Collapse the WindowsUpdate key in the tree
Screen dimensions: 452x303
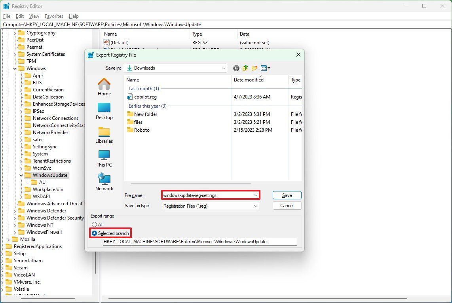point(21,175)
